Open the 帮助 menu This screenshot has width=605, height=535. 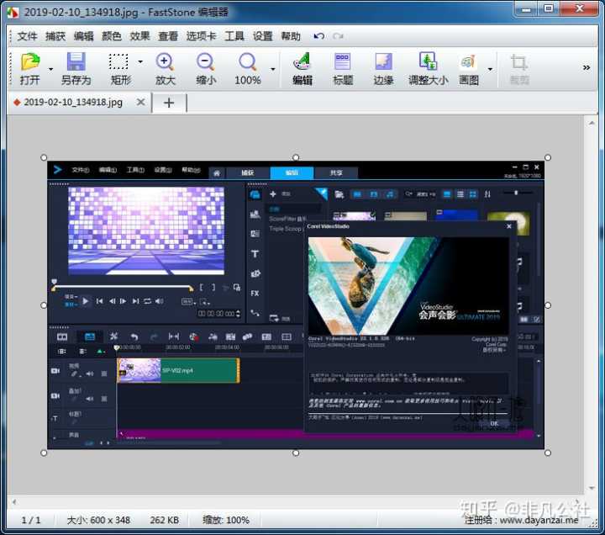pyautogui.click(x=291, y=36)
